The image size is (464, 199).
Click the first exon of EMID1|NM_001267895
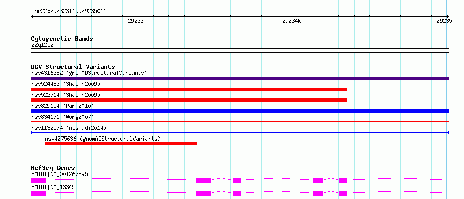coord(39,180)
